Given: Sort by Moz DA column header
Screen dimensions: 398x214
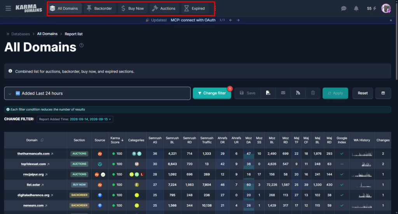Looking at the screenshot, I should click(x=248, y=140).
